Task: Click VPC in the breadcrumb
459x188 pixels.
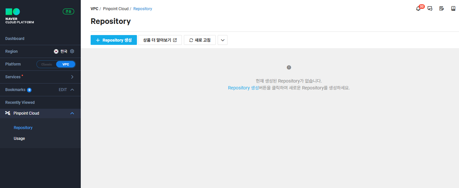Action: pyautogui.click(x=94, y=9)
